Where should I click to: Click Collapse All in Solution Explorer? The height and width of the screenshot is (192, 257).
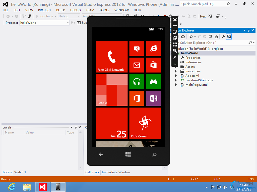point(210,36)
